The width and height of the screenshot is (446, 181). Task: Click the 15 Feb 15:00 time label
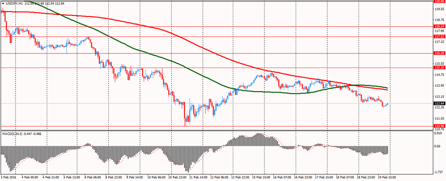[261, 177]
